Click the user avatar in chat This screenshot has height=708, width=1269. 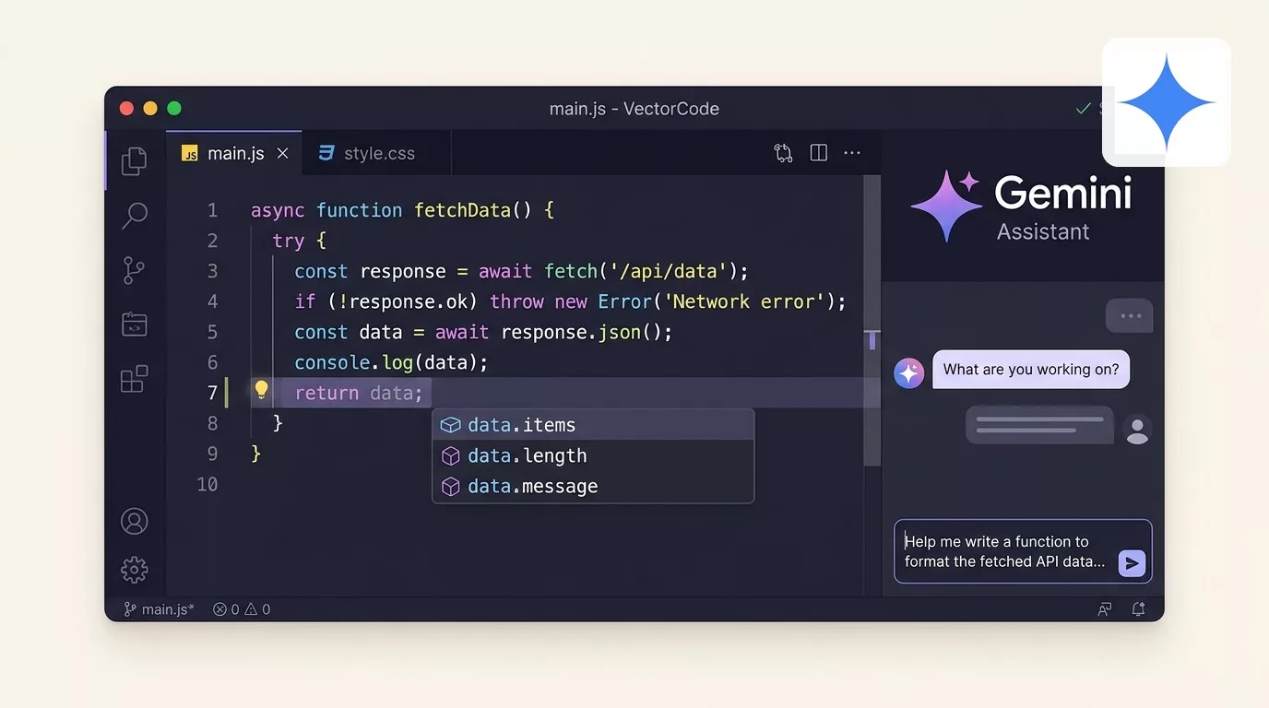pyautogui.click(x=1138, y=430)
